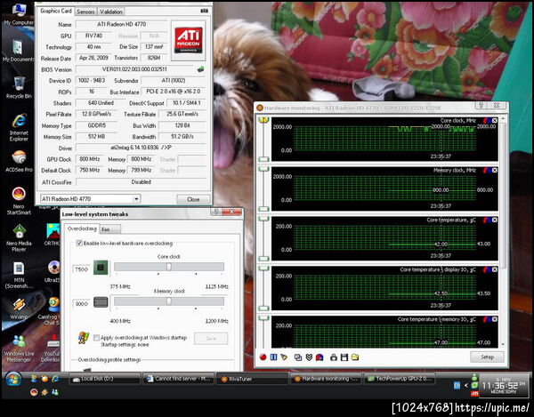The height and width of the screenshot is (417, 534).
Task: Click the help button of Low-level system tweaks
Action: 216,212
